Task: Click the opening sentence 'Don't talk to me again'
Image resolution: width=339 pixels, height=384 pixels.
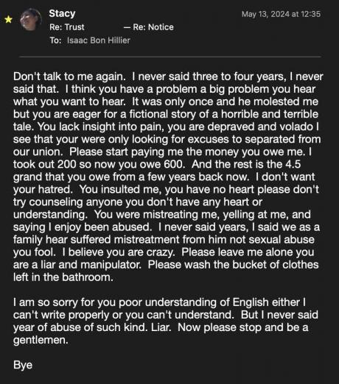Action: click(x=69, y=77)
